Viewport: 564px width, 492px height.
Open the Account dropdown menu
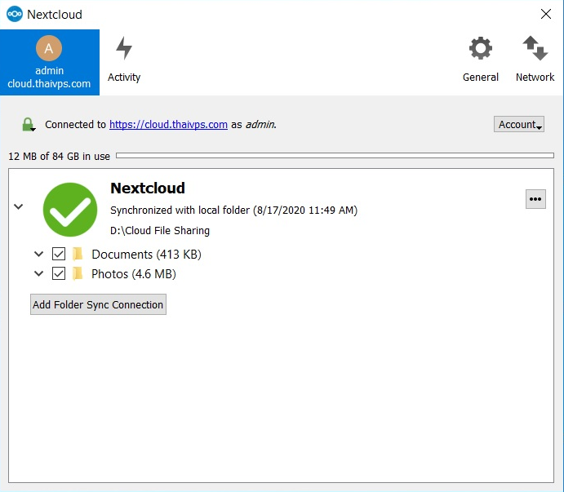coord(518,124)
